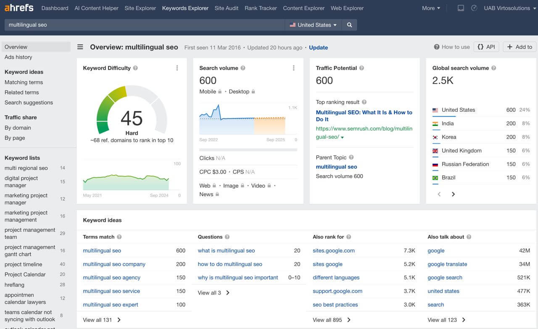This screenshot has width=538, height=329.
Task: Expand the semrush URL dropdown arrow
Action: pyautogui.click(x=342, y=138)
